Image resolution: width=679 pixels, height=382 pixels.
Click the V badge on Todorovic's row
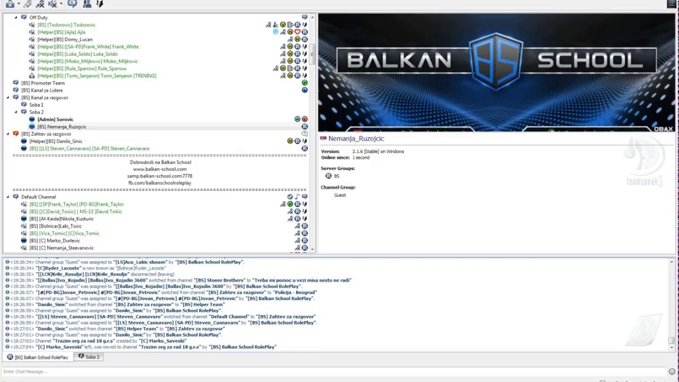coord(283,25)
